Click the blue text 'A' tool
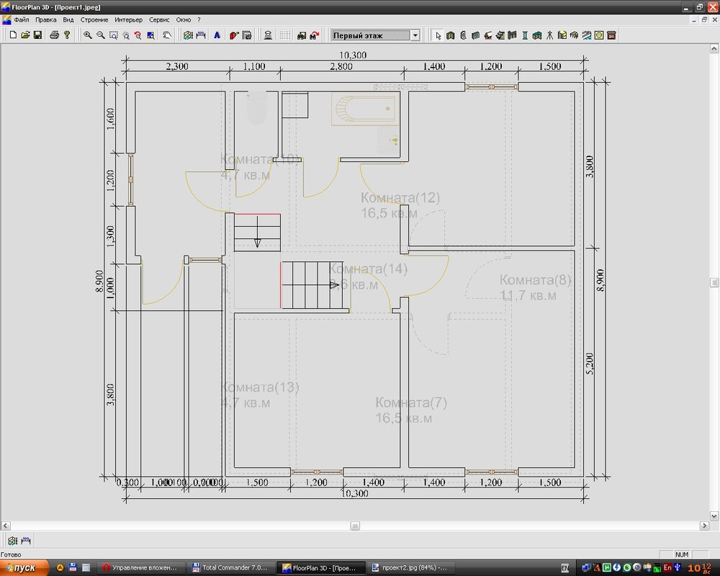This screenshot has width=720, height=576. click(x=217, y=35)
